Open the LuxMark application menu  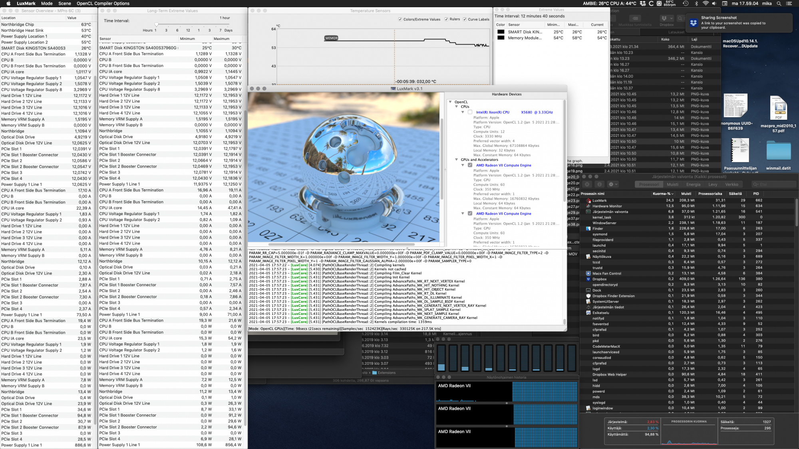click(26, 3)
